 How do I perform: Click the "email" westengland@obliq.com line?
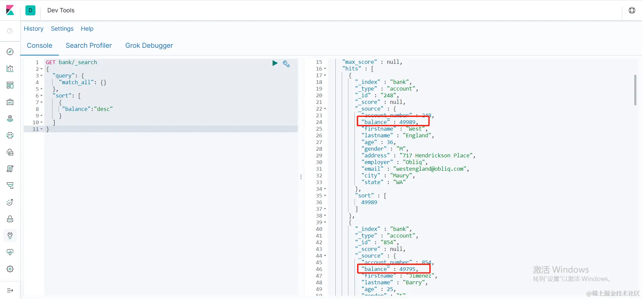(x=415, y=169)
